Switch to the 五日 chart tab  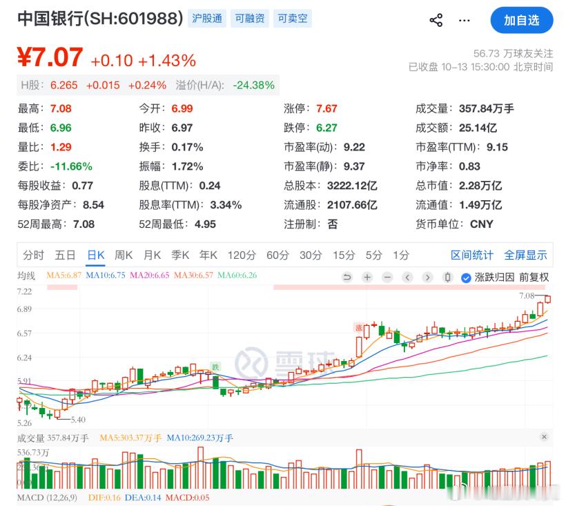[x=65, y=255]
